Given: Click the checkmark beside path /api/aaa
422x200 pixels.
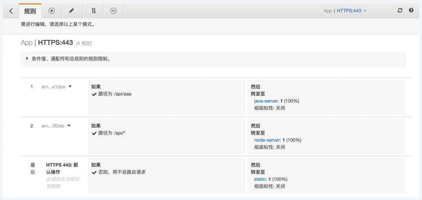Looking at the screenshot, I should pos(94,94).
